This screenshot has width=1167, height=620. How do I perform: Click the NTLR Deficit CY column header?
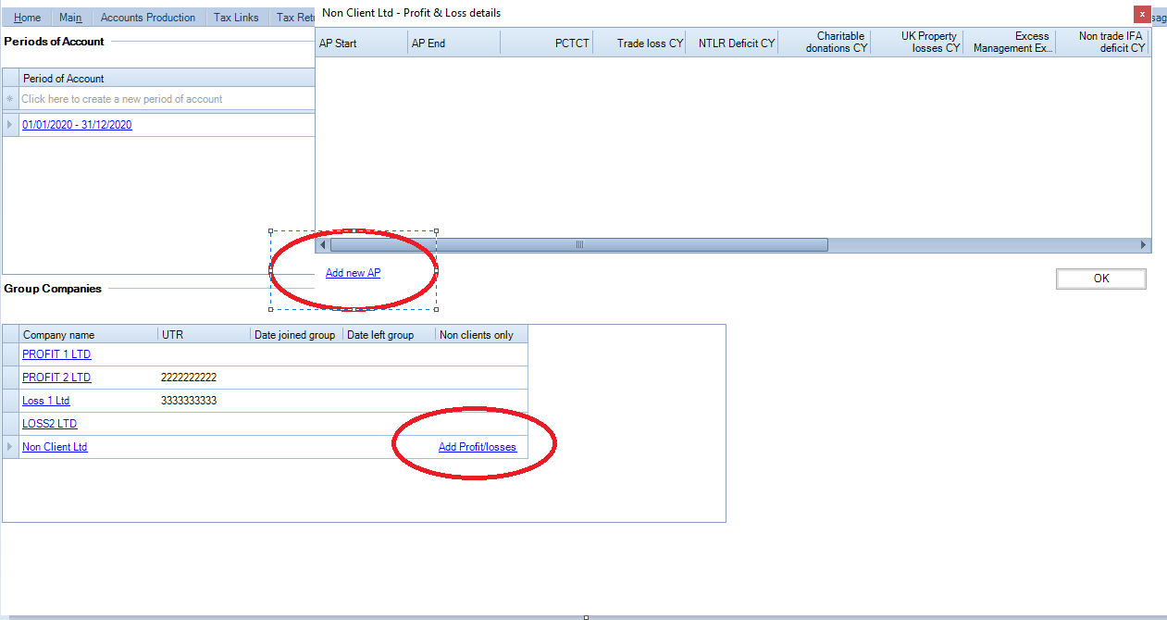(732, 43)
